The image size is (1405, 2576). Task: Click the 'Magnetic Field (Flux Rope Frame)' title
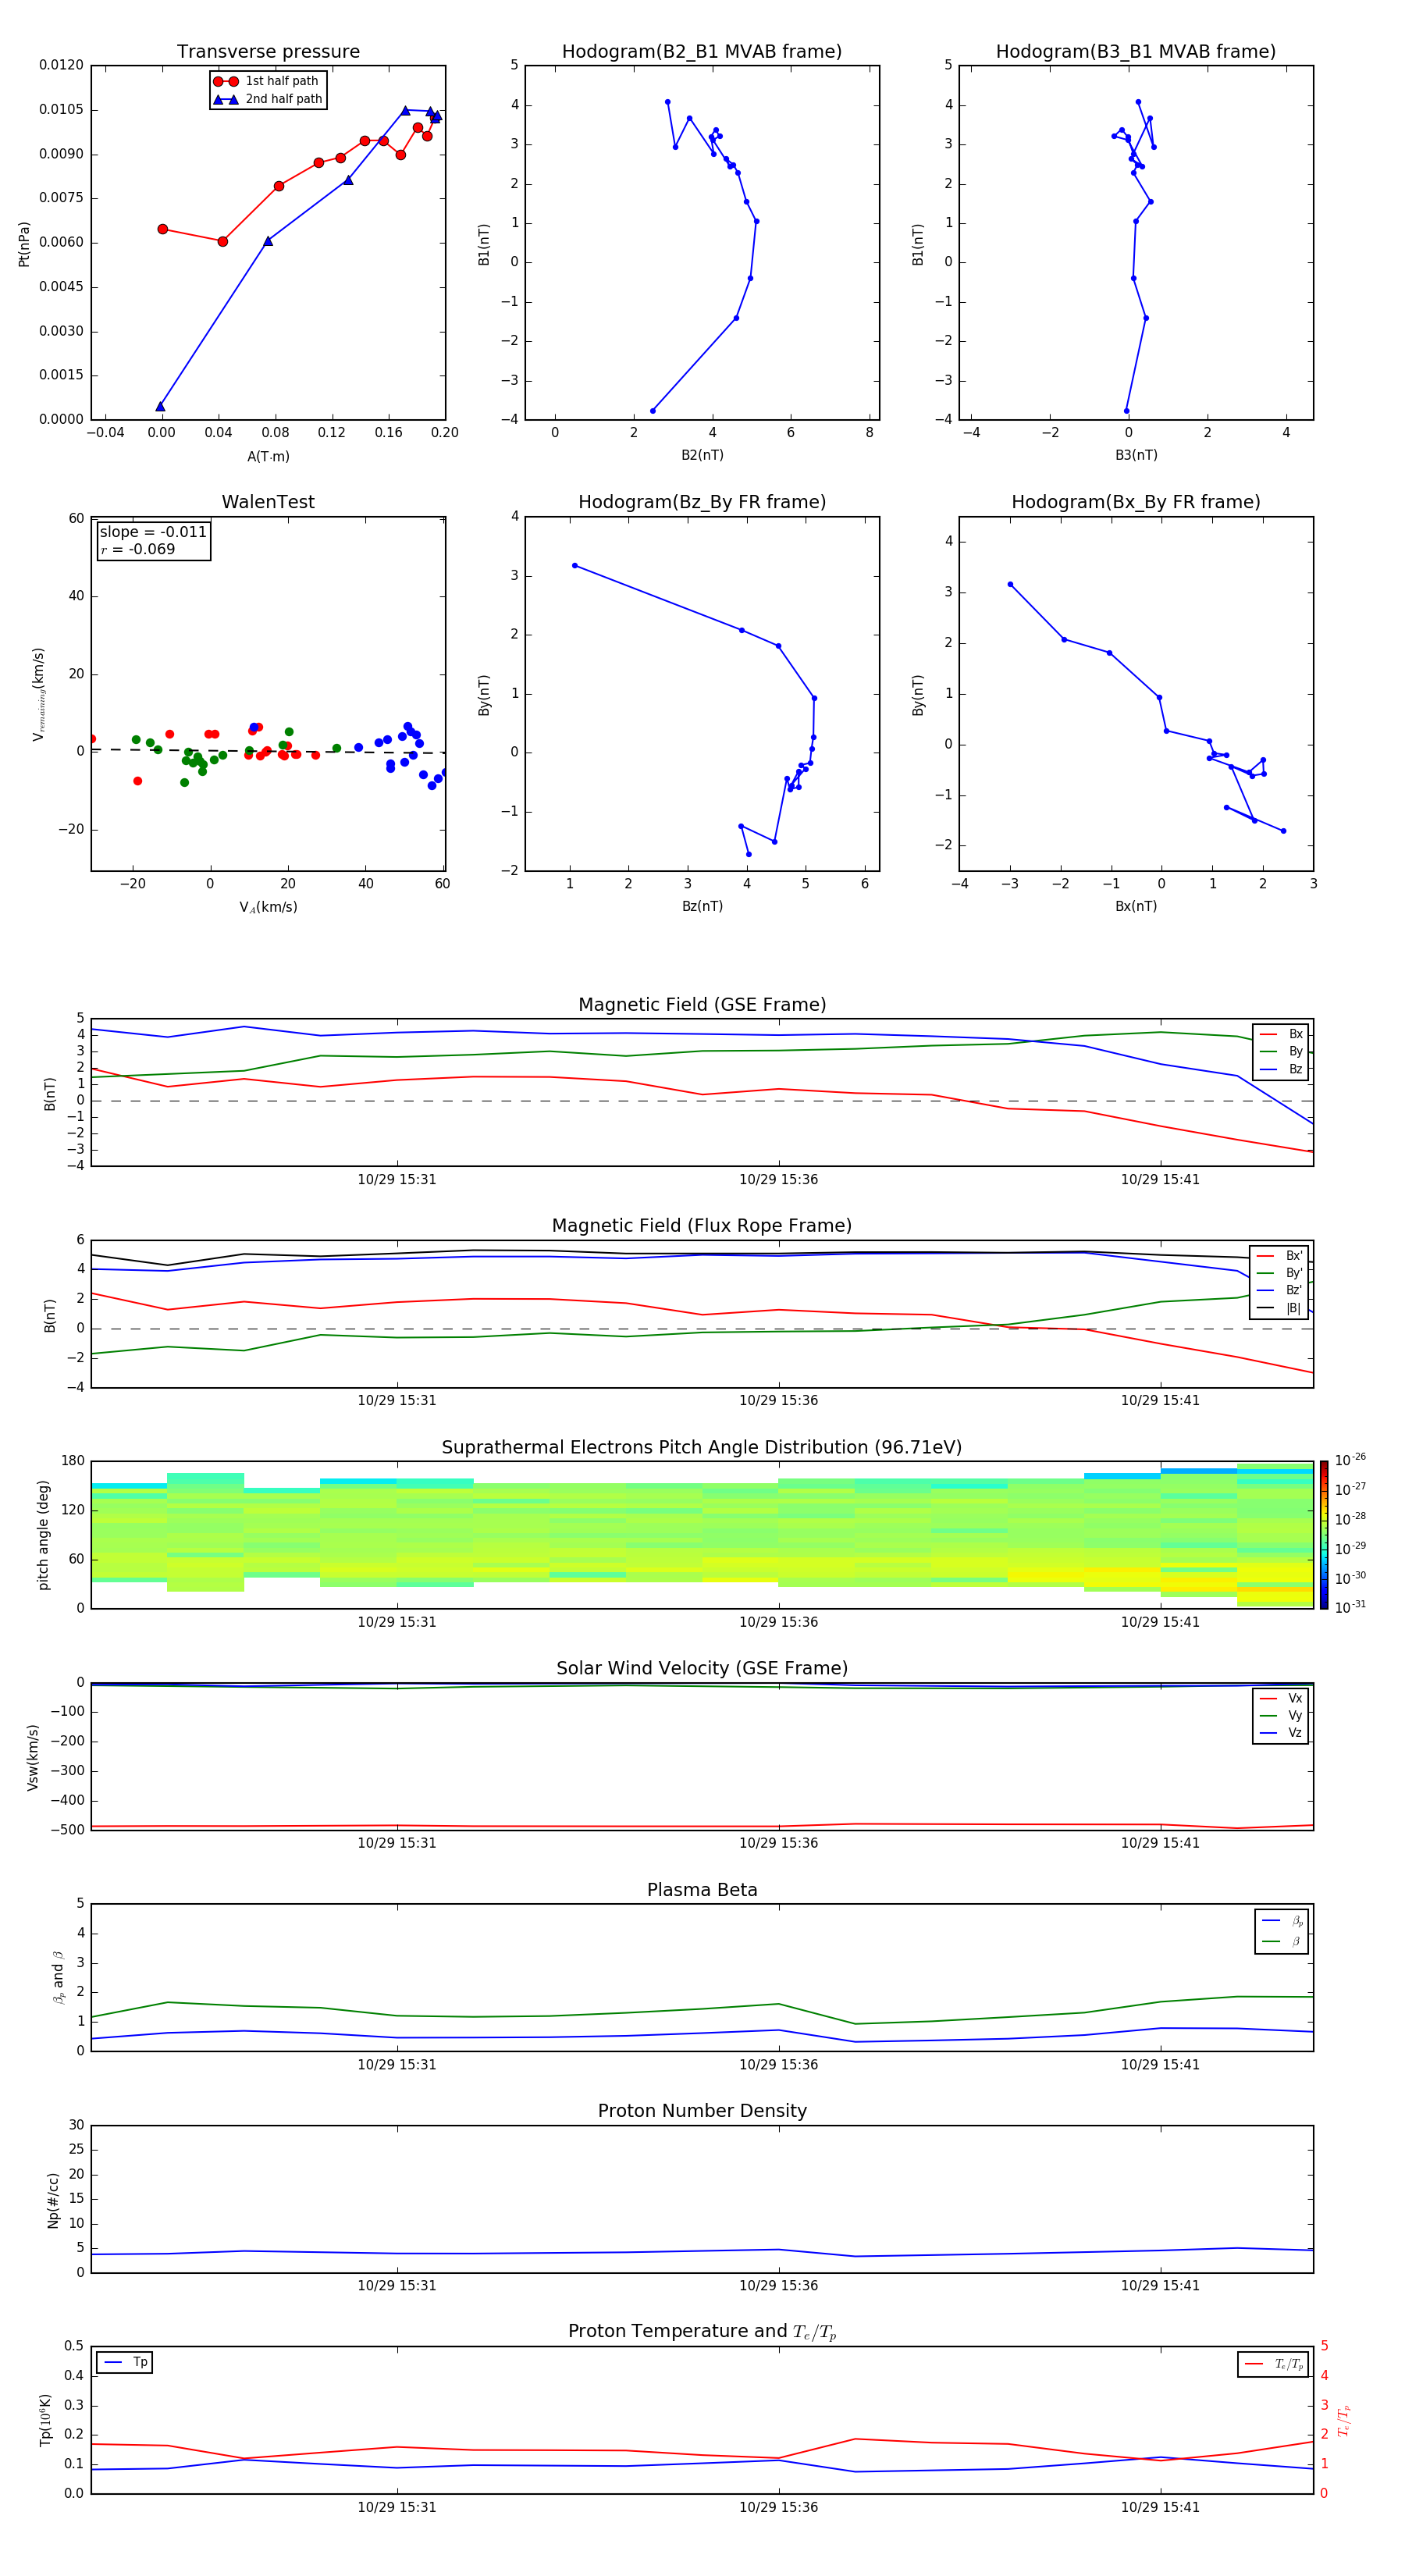click(702, 1226)
